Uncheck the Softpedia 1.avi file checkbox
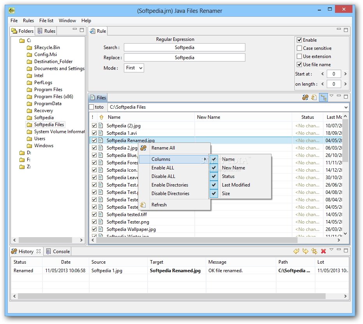The width and height of the screenshot is (363, 324). click(94, 133)
